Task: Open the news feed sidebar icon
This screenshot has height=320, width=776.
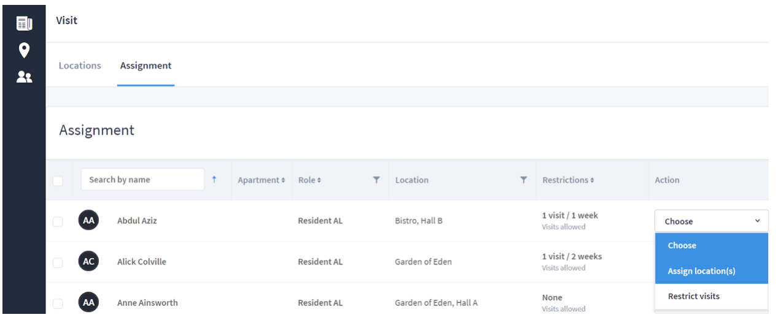Action: (24, 24)
